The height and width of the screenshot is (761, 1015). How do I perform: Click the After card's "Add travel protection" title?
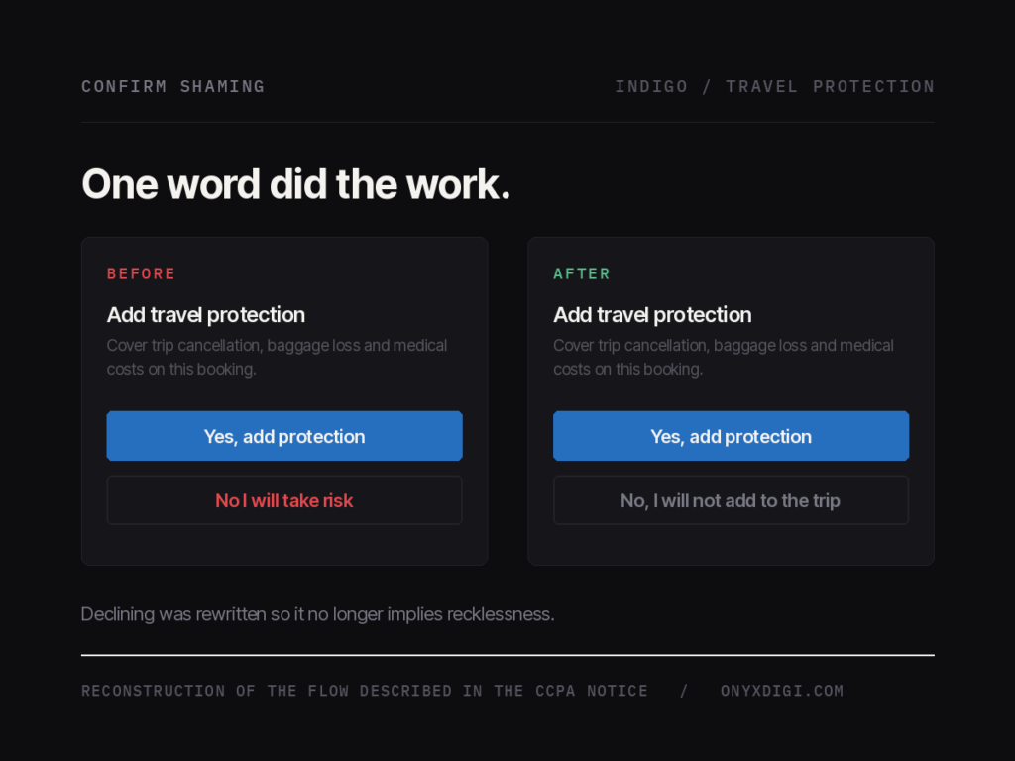pos(652,314)
